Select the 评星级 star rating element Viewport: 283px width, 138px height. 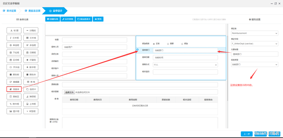(x=31, y=60)
